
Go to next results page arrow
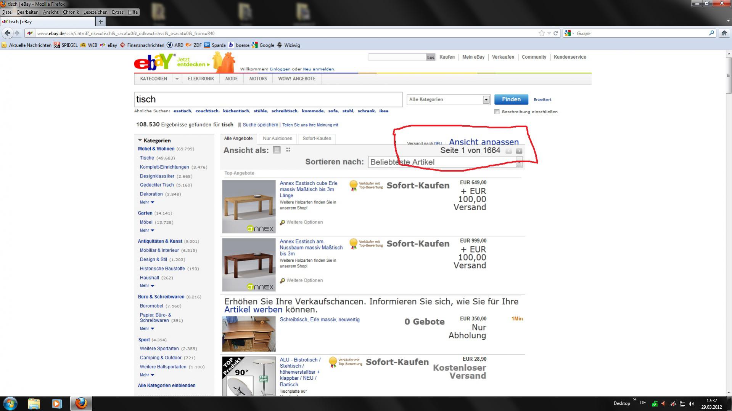(x=519, y=151)
